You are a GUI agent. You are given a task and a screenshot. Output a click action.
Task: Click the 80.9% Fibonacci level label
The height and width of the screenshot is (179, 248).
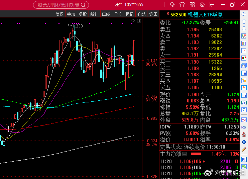(x=151, y=64)
